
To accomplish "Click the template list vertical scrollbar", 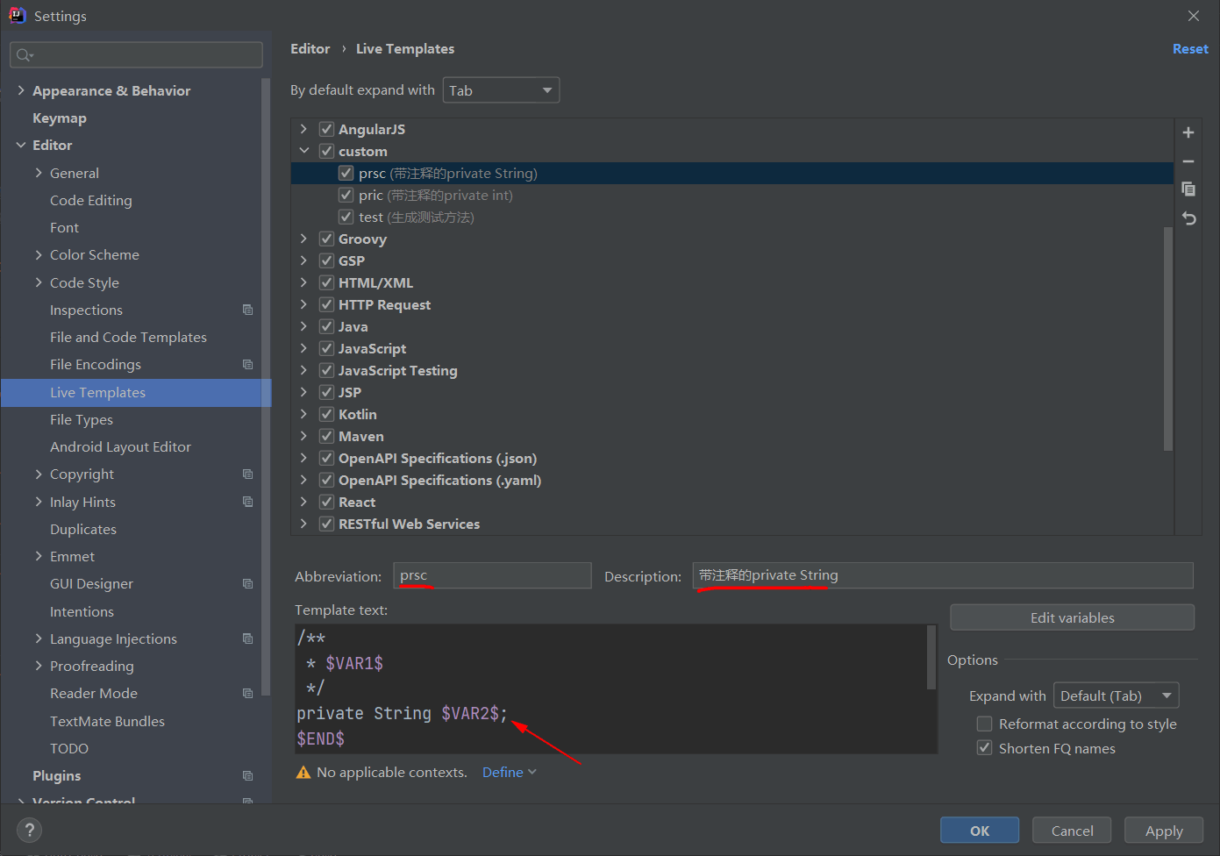I will click(x=1167, y=338).
